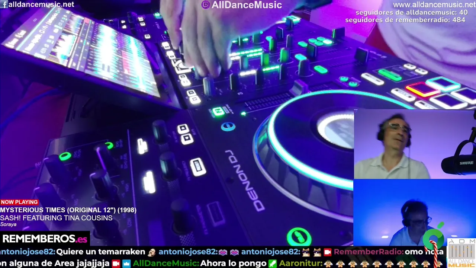Click the red lit performance pad on controller
Image resolution: width=476 pixels, height=268 pixels.
click(x=422, y=90)
